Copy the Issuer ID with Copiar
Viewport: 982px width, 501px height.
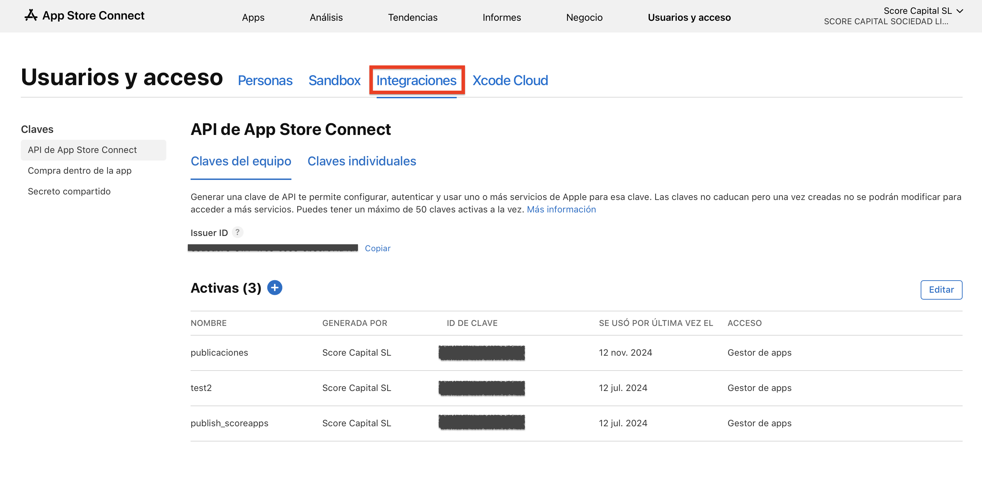coord(377,248)
